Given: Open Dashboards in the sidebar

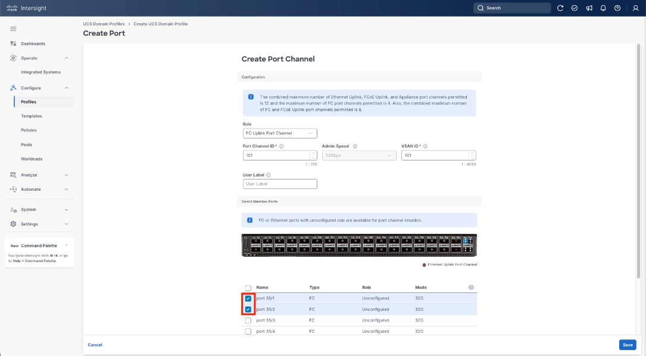Looking at the screenshot, I should 33,43.
